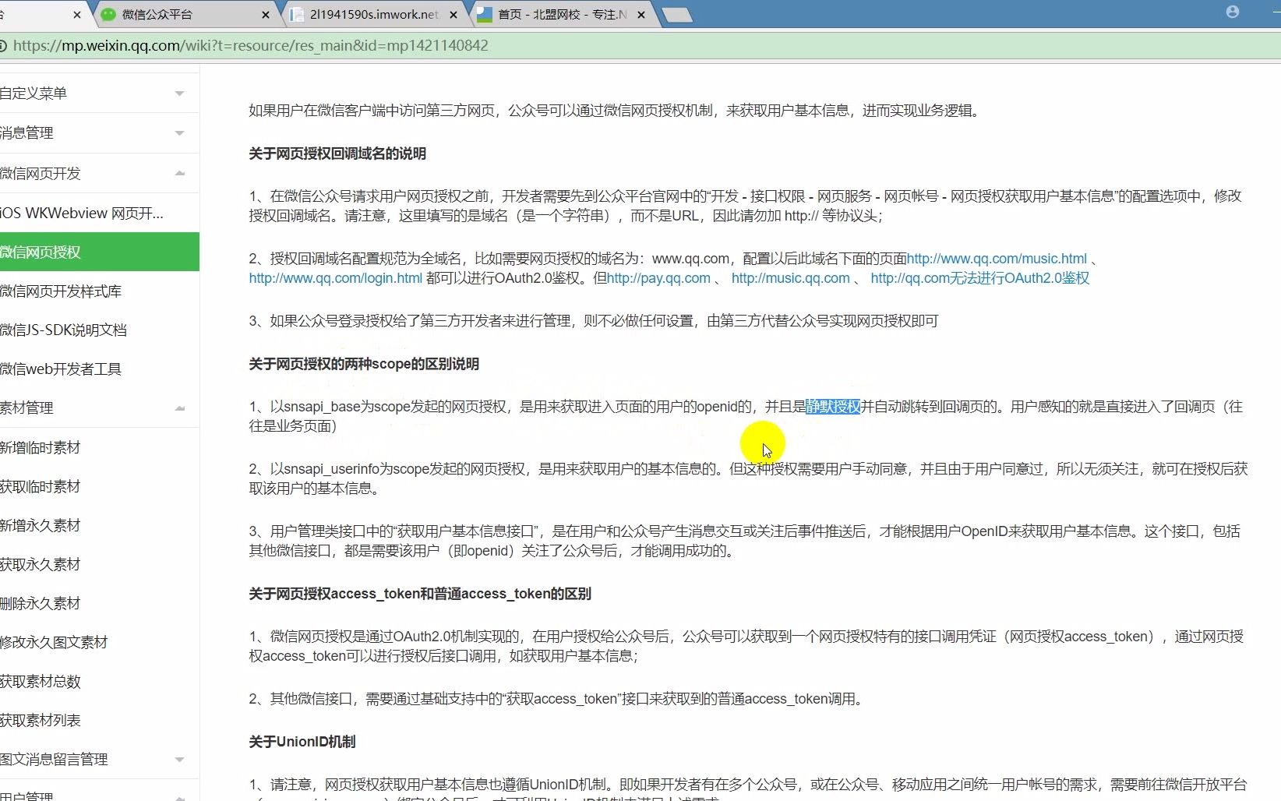Open a new browser tab
Viewport: 1281px width, 801px height.
tap(676, 15)
